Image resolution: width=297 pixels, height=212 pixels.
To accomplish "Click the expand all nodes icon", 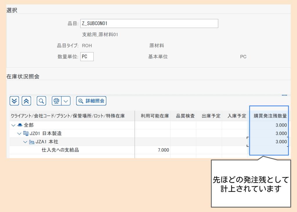I will [x=15, y=101].
